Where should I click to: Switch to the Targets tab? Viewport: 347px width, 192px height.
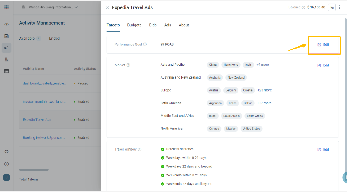[x=113, y=25]
